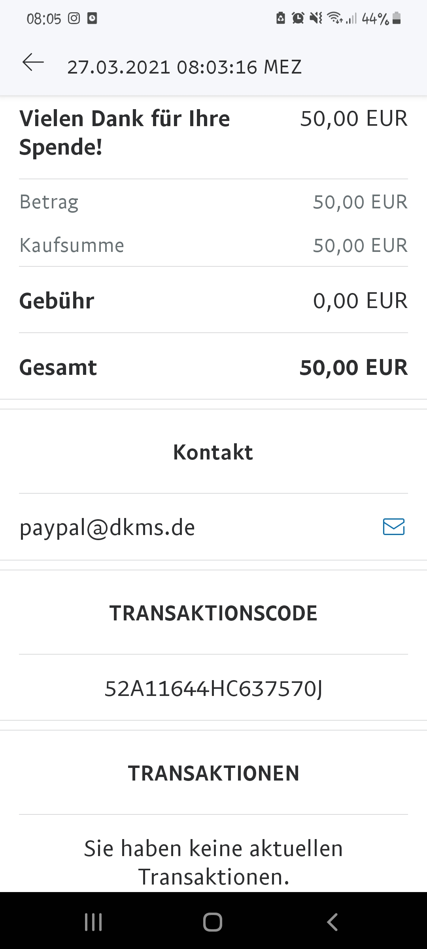
Task: Tap the Instagram notification icon
Action: coord(74,18)
